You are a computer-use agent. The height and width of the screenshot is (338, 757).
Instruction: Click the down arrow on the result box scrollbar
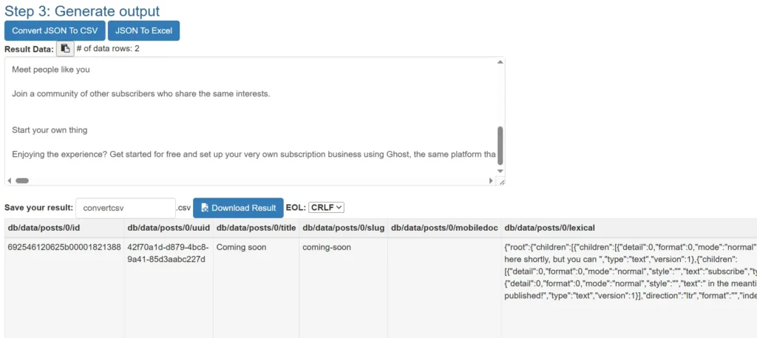500,171
